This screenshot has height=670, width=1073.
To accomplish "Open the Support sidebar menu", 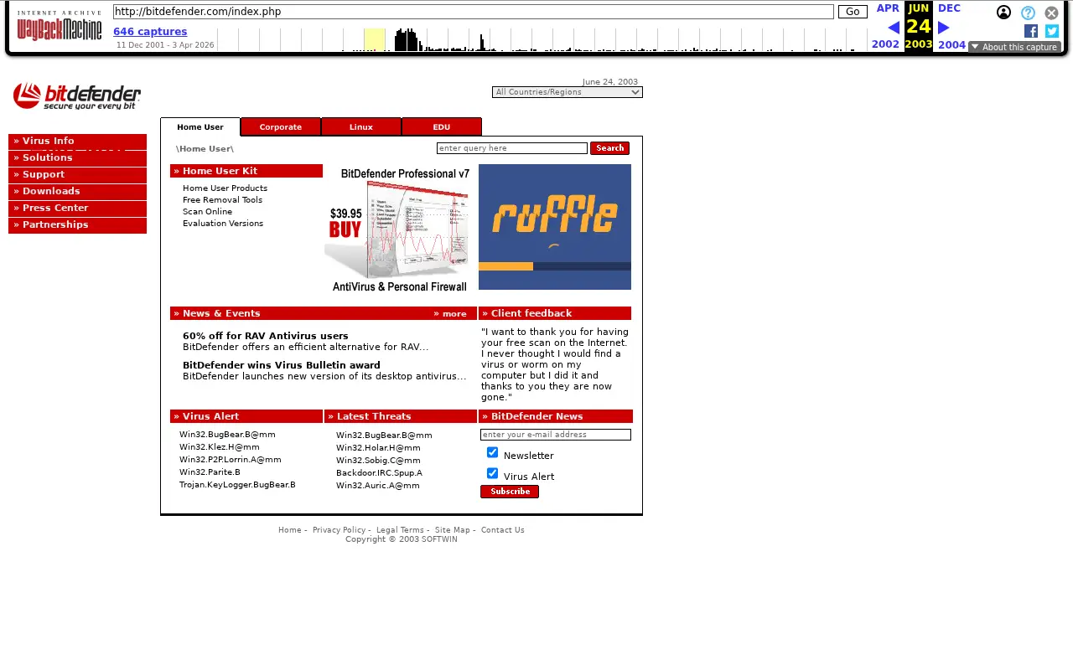I will click(x=77, y=175).
